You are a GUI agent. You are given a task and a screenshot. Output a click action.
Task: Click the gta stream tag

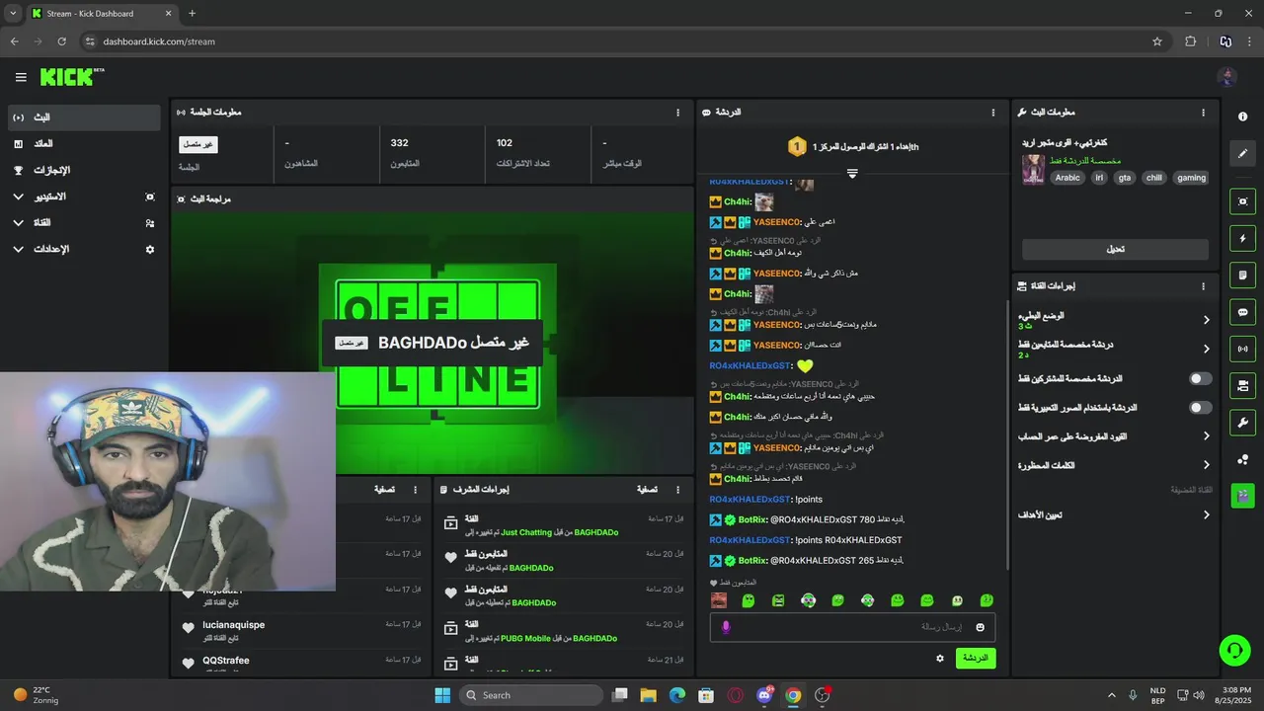[1124, 178]
